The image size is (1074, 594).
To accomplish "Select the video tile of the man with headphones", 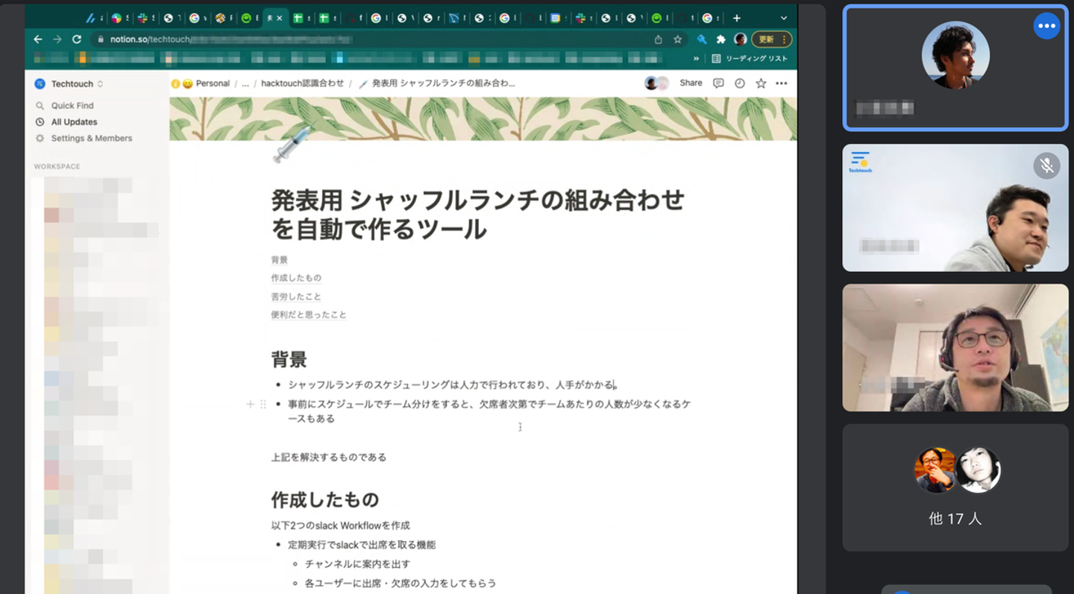I will click(x=955, y=347).
